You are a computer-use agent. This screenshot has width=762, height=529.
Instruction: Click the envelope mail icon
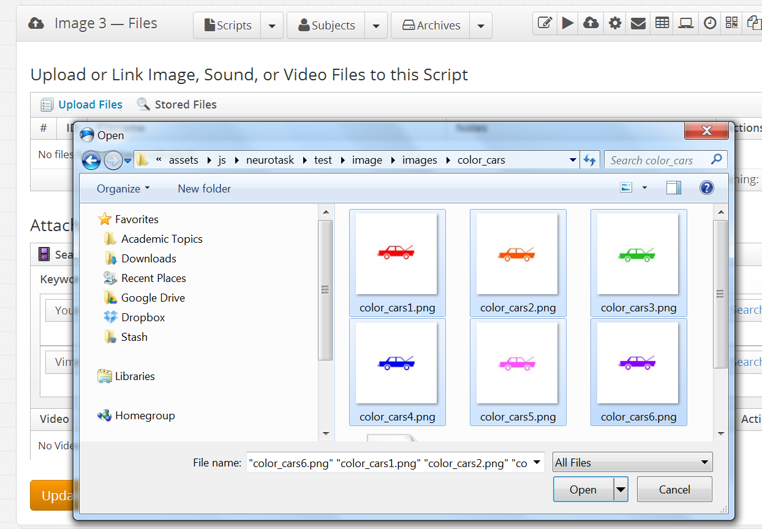pos(638,23)
